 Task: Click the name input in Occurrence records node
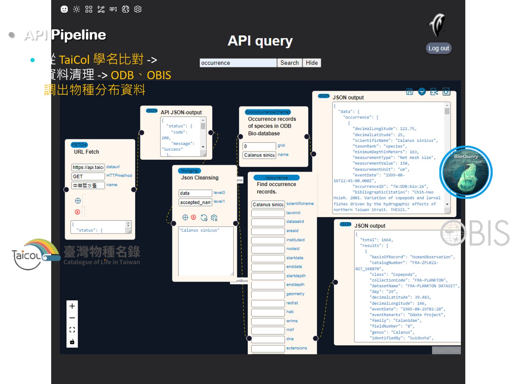(259, 155)
